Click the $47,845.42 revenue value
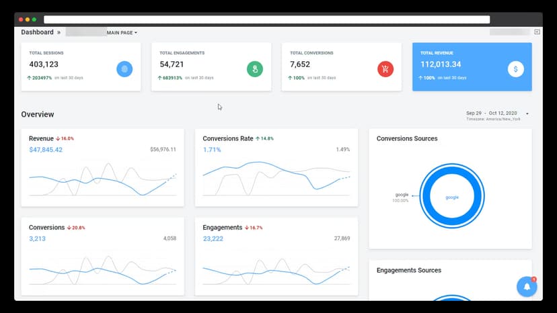The width and height of the screenshot is (557, 313). point(46,150)
